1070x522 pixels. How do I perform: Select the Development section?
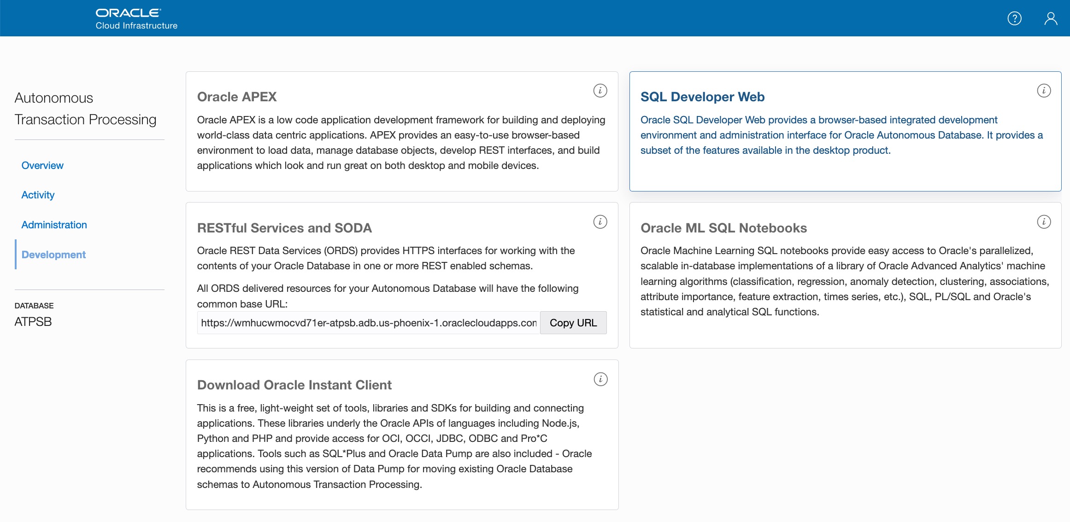(53, 255)
